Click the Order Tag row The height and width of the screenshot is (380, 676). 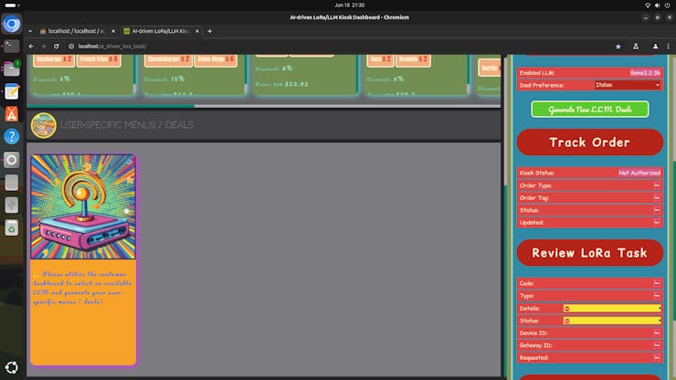(590, 198)
